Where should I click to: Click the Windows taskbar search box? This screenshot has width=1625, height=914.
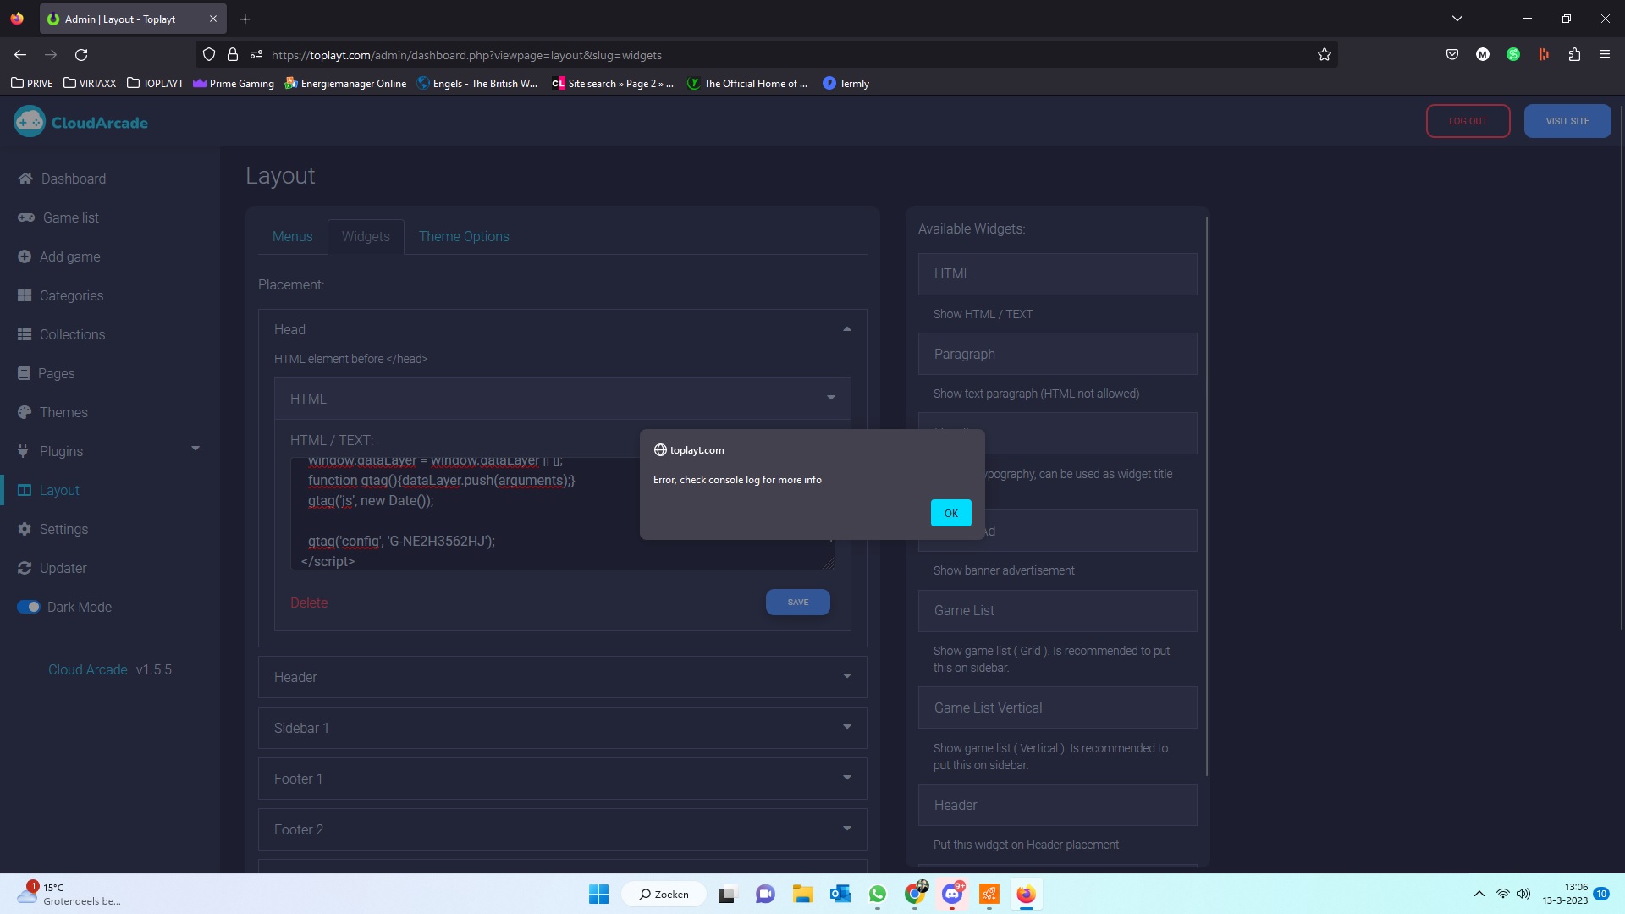pos(664,894)
